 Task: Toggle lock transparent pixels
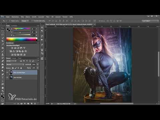(13, 68)
